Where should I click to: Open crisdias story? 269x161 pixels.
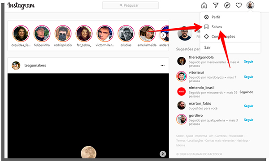tap(126, 34)
